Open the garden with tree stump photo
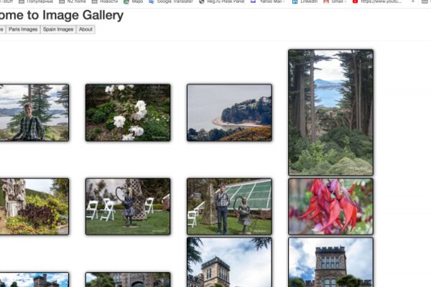Image resolution: width=431 pixels, height=287 pixels. tap(34, 207)
